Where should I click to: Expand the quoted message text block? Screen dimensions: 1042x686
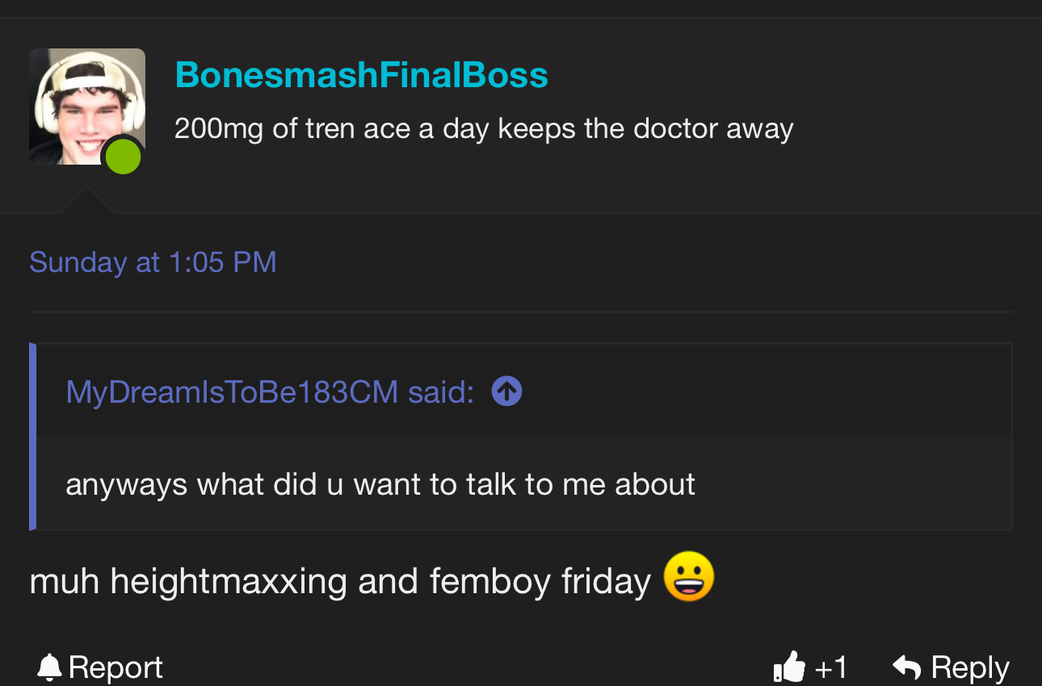(x=380, y=484)
